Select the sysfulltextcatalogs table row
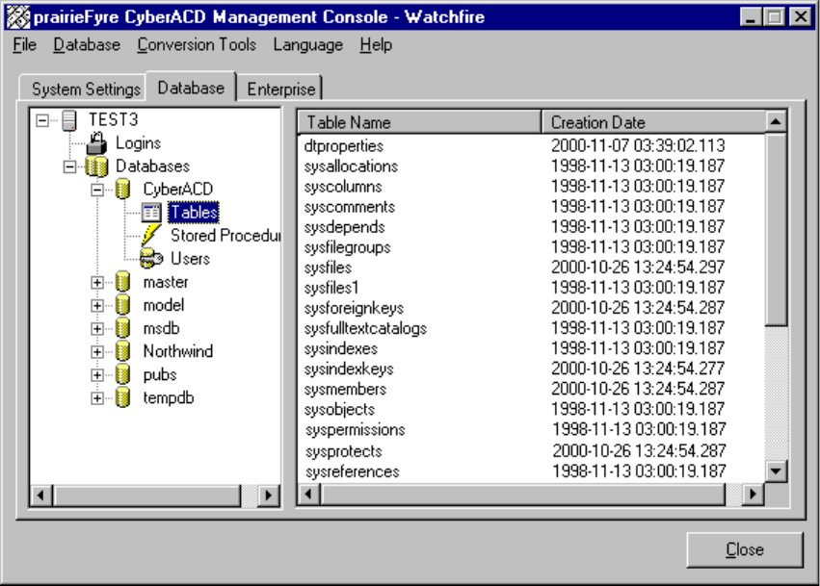 [531, 328]
